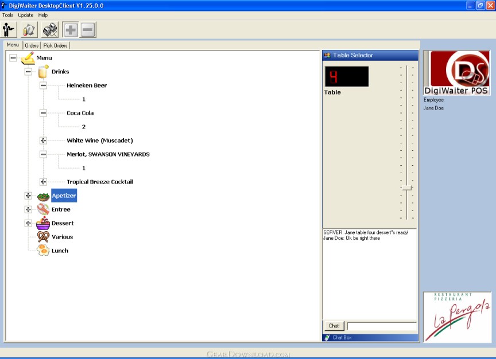Click the plus toolbar button

point(71,30)
